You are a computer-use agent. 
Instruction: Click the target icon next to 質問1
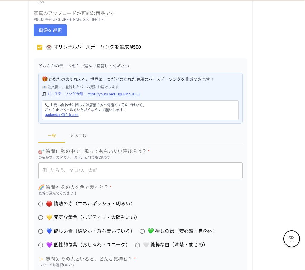pyautogui.click(x=41, y=151)
